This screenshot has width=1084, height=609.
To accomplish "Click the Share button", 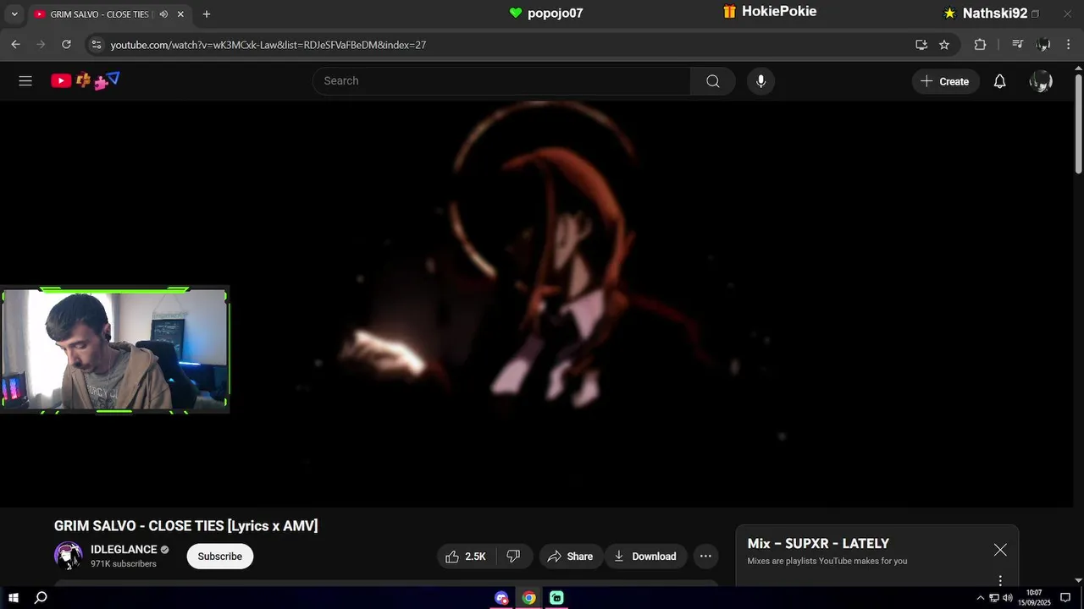I will 571,557.
